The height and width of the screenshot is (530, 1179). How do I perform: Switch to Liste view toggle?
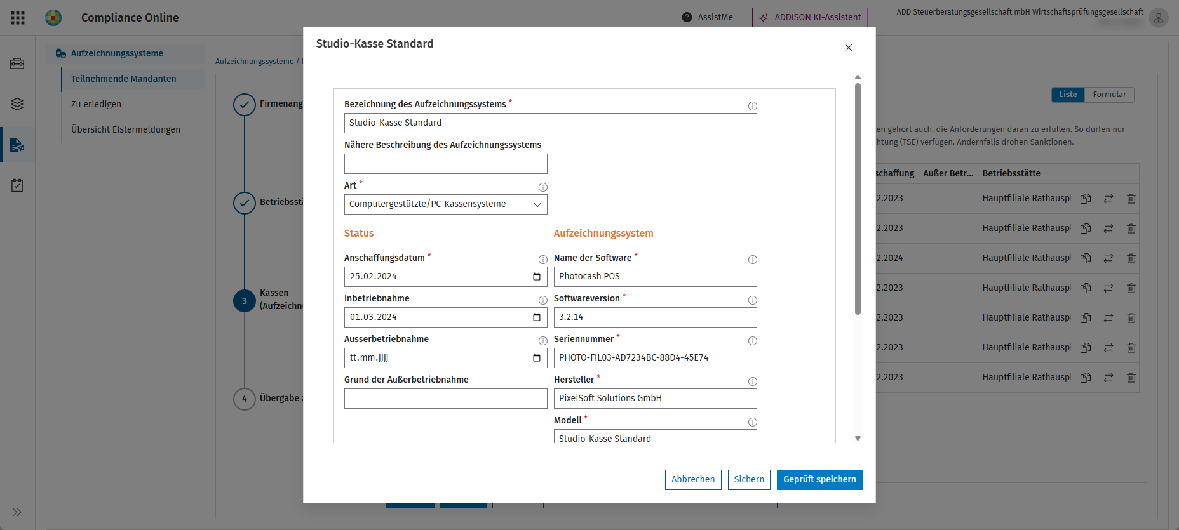coord(1068,95)
